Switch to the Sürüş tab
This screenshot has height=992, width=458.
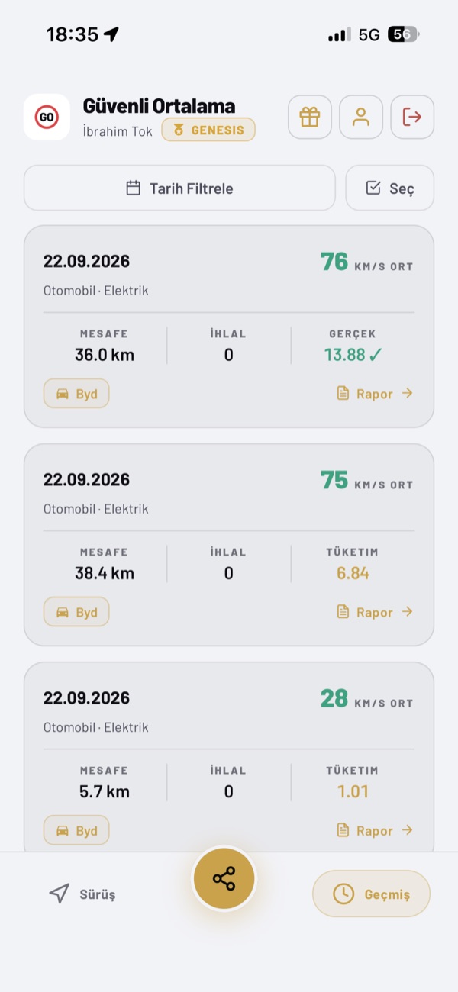[x=82, y=894]
